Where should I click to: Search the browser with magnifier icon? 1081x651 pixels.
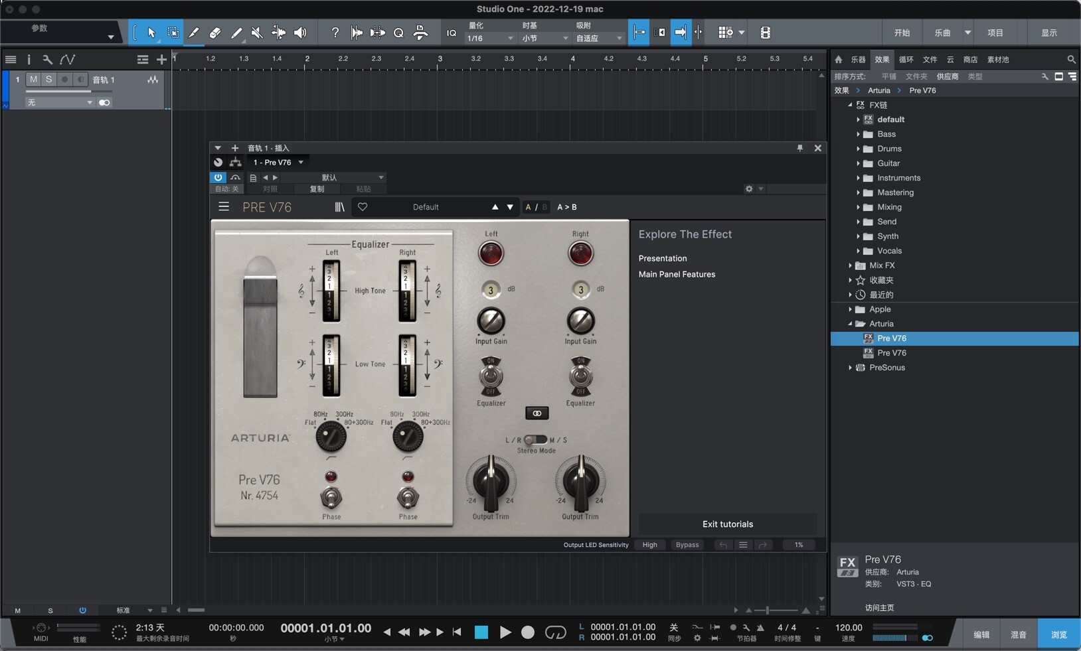[1071, 60]
